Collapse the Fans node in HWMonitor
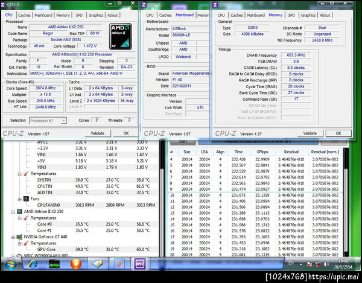 (20, 199)
